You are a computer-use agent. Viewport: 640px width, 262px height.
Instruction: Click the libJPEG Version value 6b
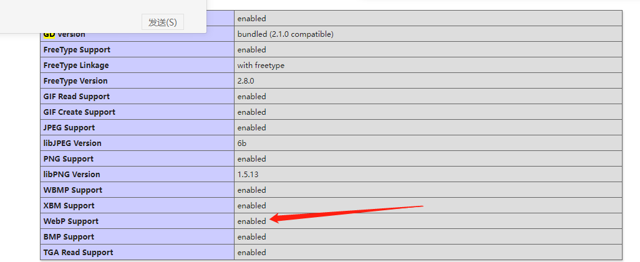[242, 143]
